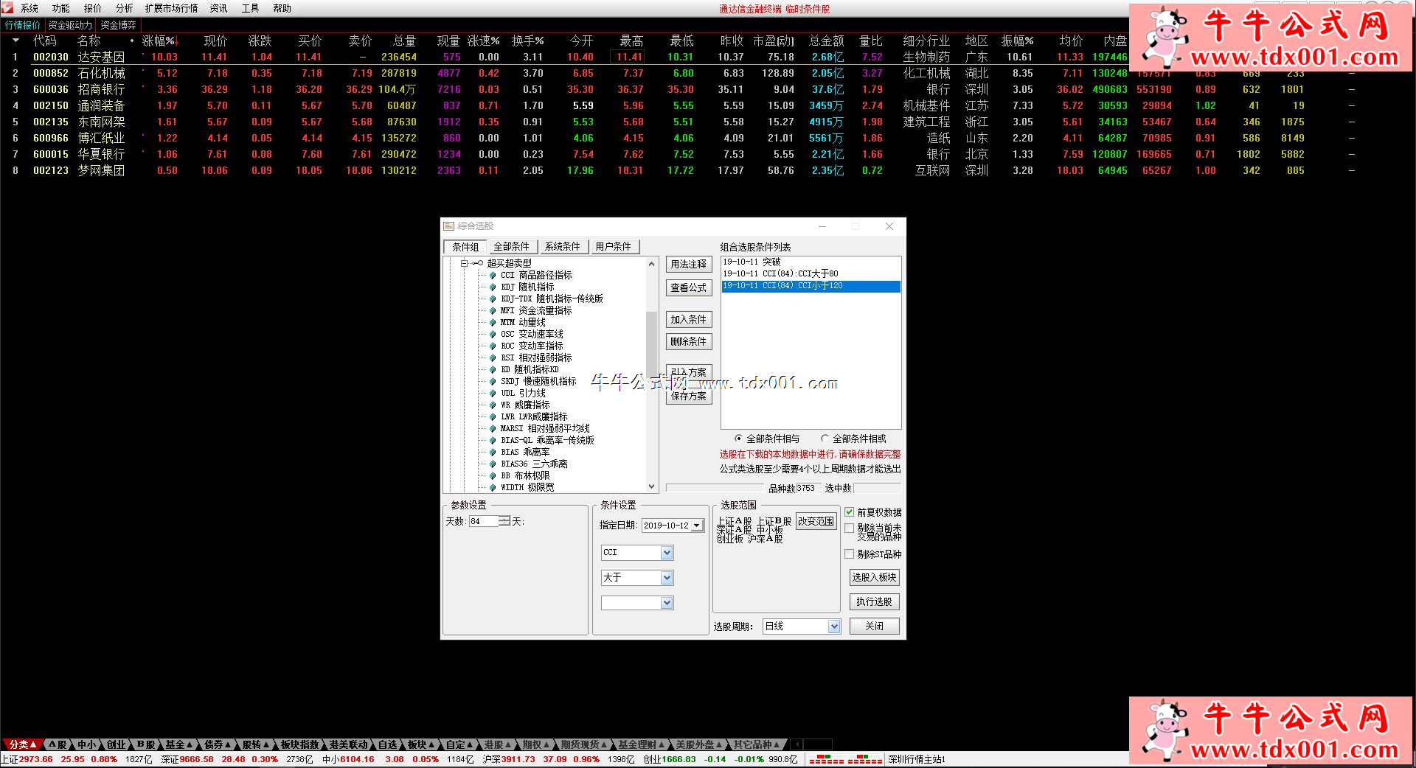Click the MFI 资金流量指标 diamond icon
Image resolution: width=1416 pixels, height=768 pixels.
coord(493,310)
